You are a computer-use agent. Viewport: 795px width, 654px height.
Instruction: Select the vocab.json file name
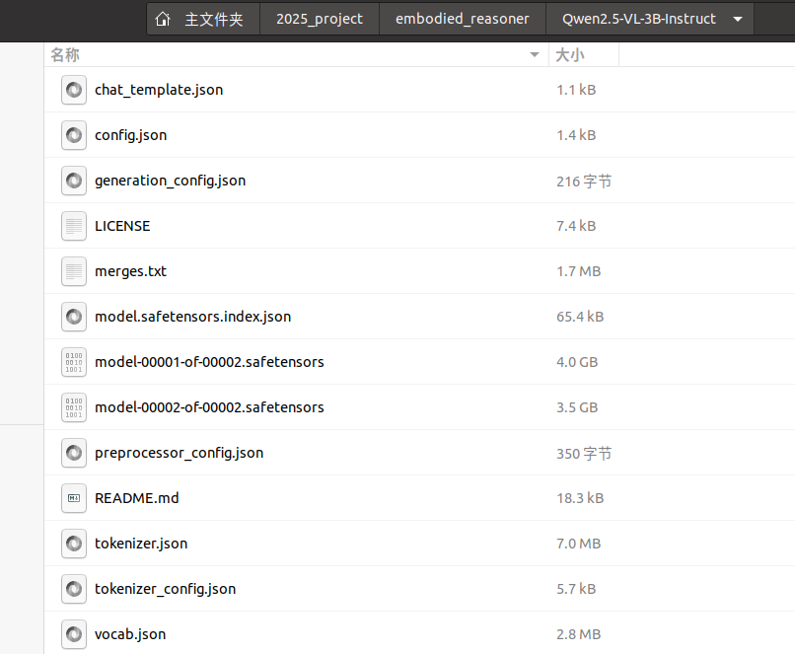click(x=130, y=634)
